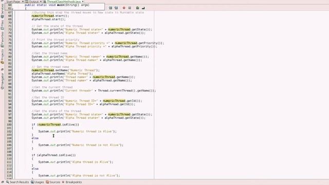Open the Usages window

point(38,182)
